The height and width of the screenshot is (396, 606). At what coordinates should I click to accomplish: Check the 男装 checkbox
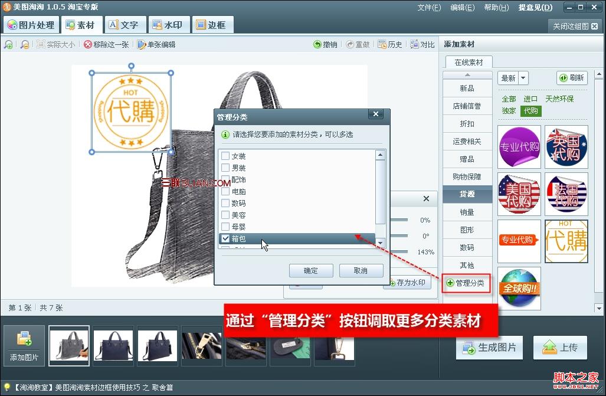click(225, 168)
